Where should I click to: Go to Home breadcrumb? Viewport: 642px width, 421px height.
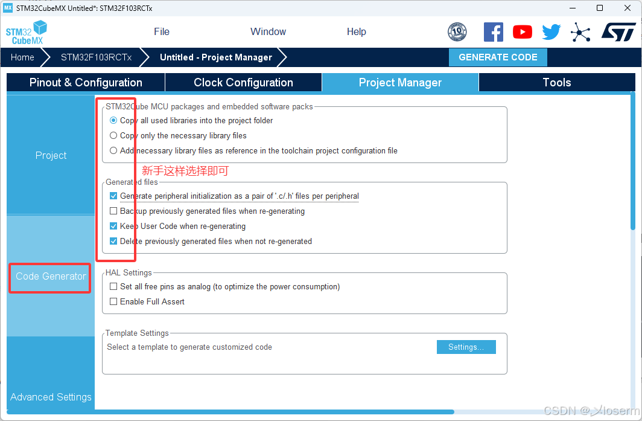pos(22,57)
